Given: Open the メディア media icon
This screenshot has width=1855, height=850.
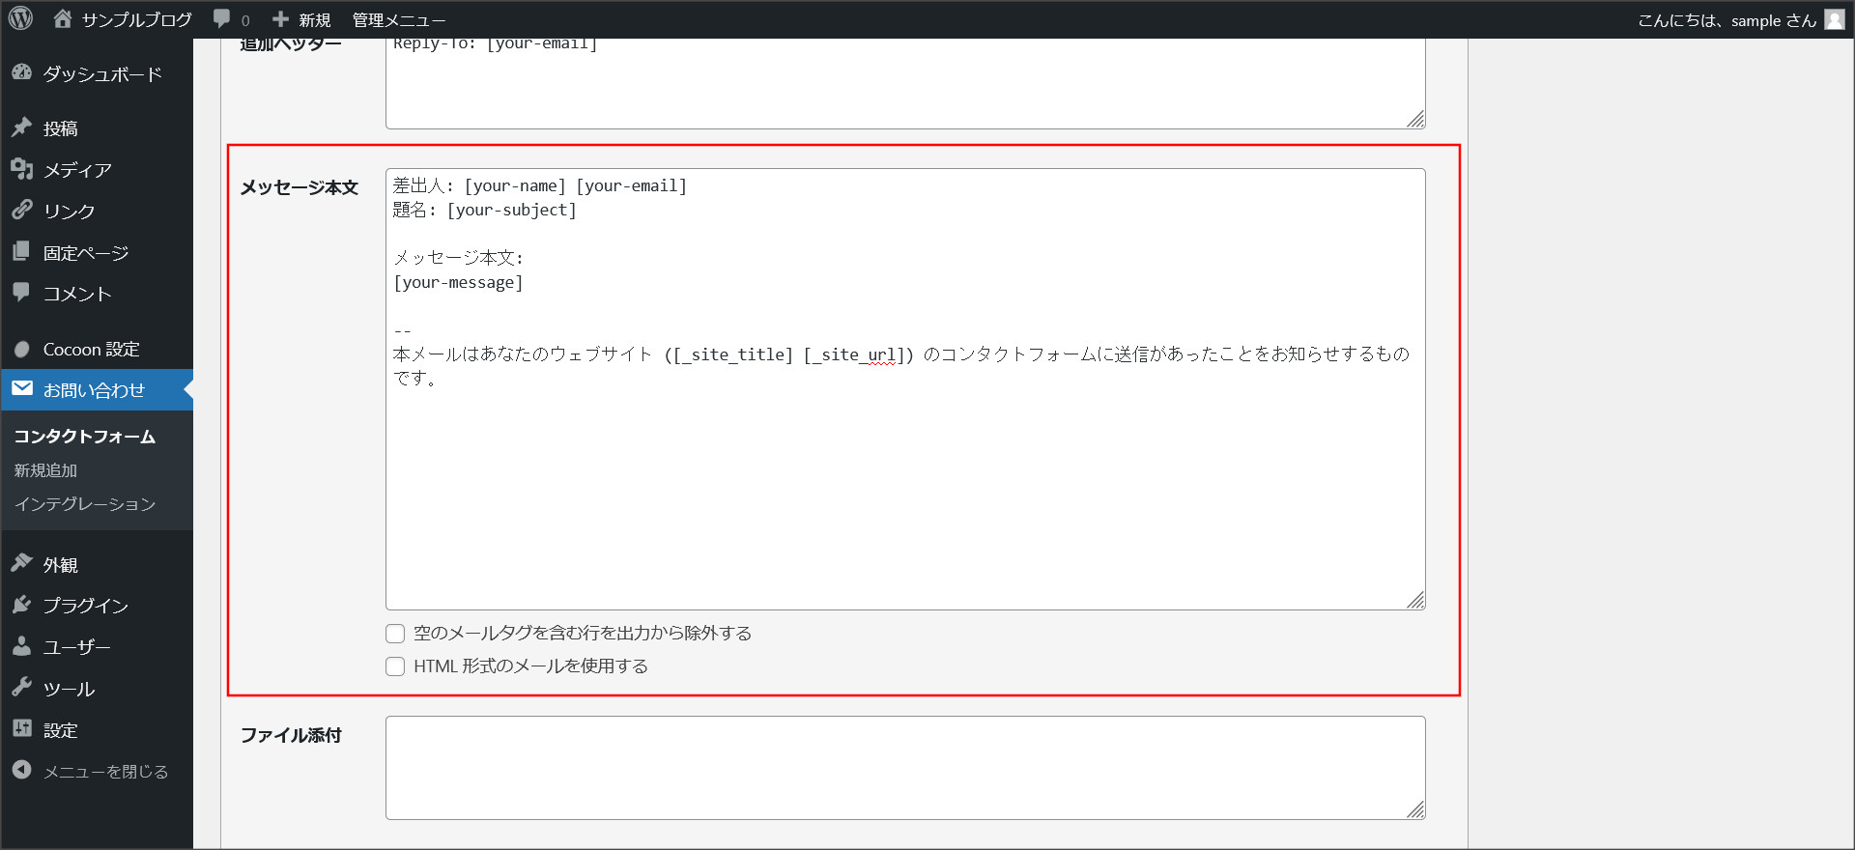Looking at the screenshot, I should point(21,169).
